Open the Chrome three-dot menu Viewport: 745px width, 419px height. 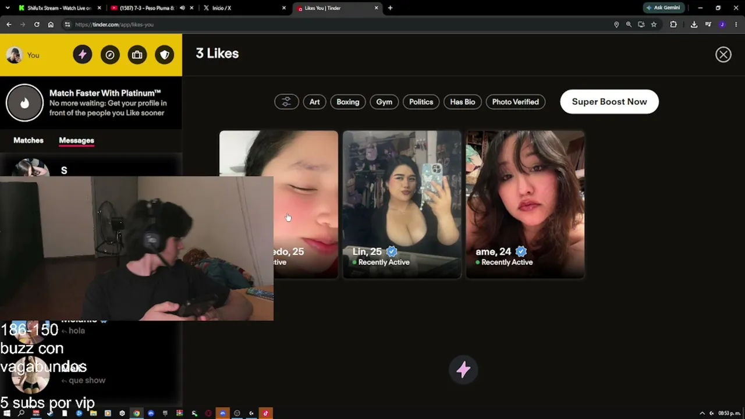tap(736, 24)
